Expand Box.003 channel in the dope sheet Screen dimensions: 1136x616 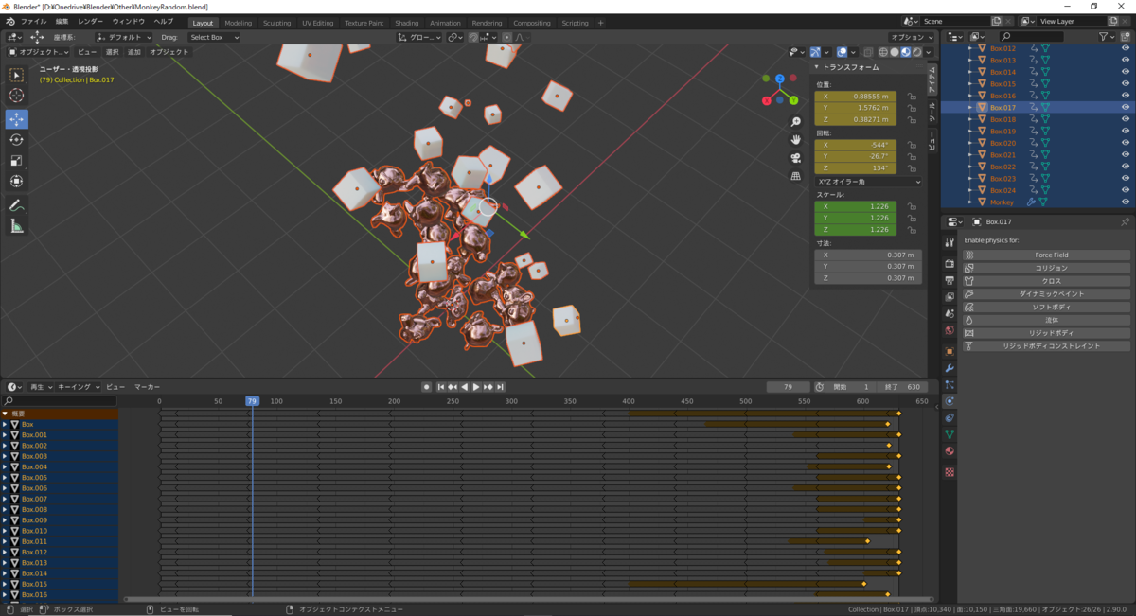click(x=5, y=456)
